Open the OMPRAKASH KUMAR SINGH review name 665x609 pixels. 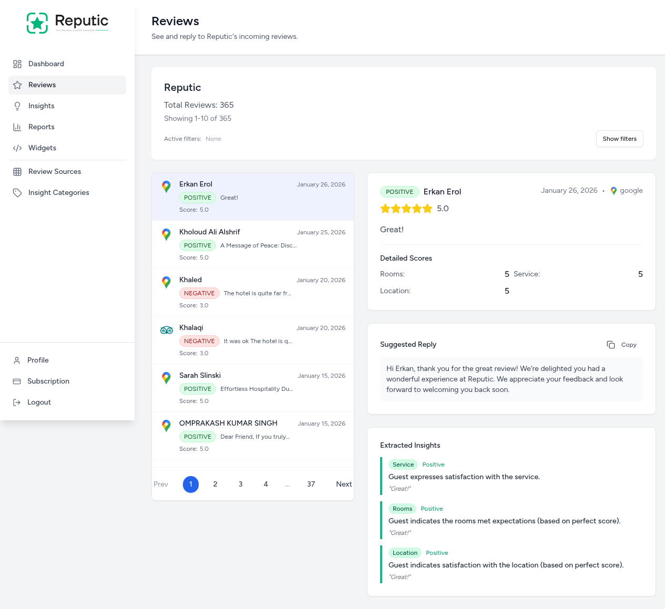coord(228,424)
